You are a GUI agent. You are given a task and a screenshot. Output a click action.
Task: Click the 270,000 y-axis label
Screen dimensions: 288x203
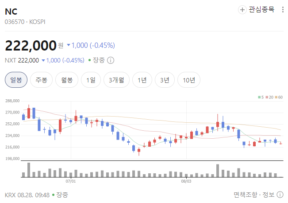point(12,113)
